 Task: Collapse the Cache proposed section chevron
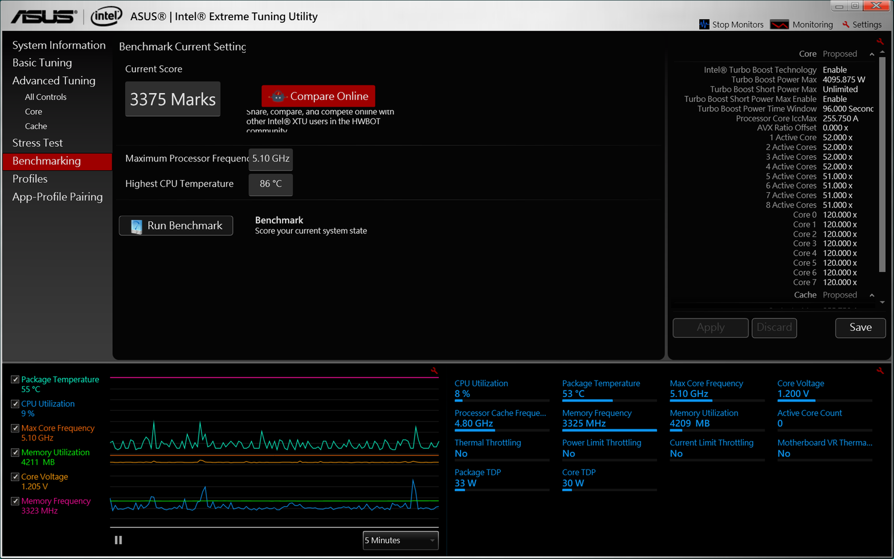pos(872,296)
